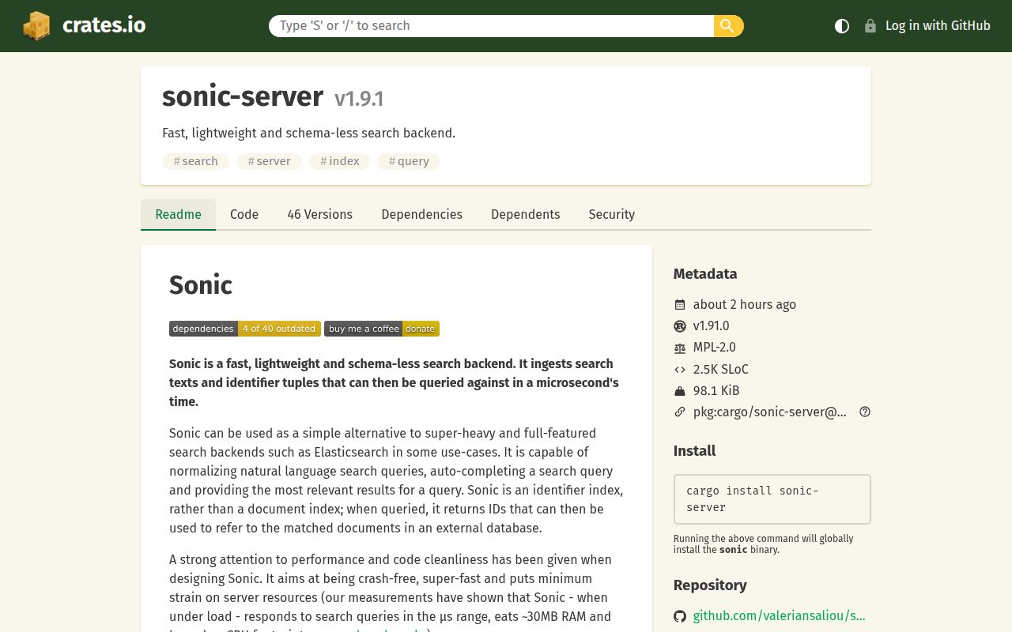1012x632 pixels.
Task: Click the v1.9.1 version label
Action: pyautogui.click(x=359, y=99)
